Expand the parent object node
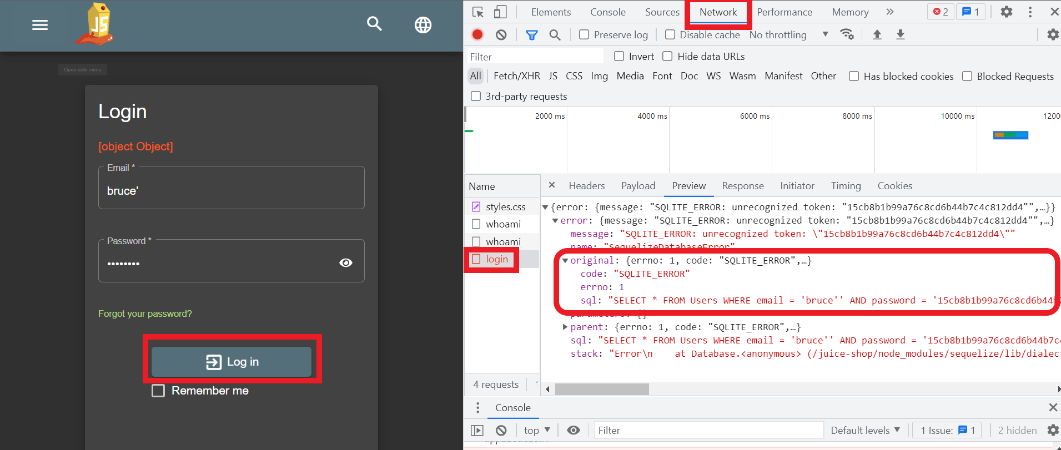Screen dimensions: 1061x450 (x=565, y=327)
